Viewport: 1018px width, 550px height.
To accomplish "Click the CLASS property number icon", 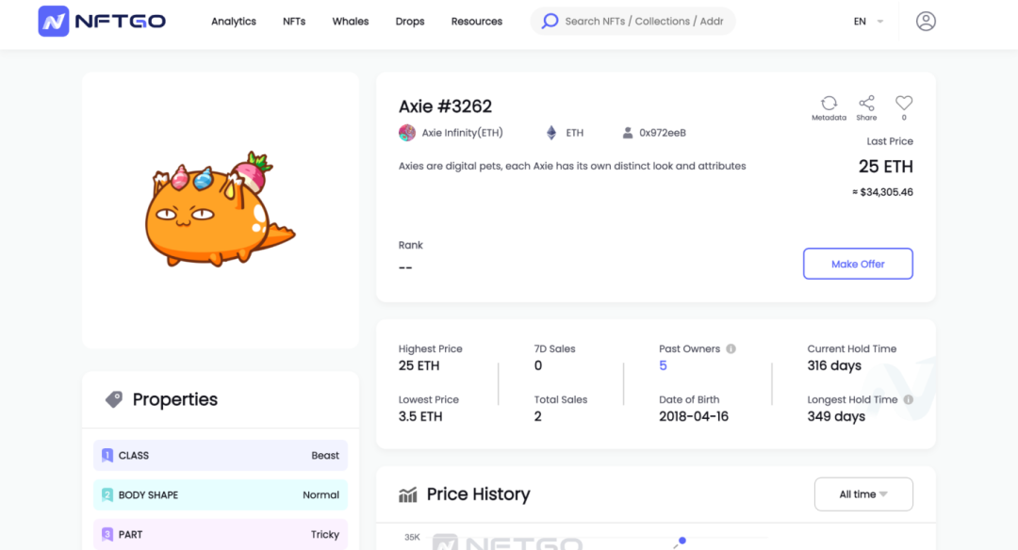I will [x=107, y=455].
